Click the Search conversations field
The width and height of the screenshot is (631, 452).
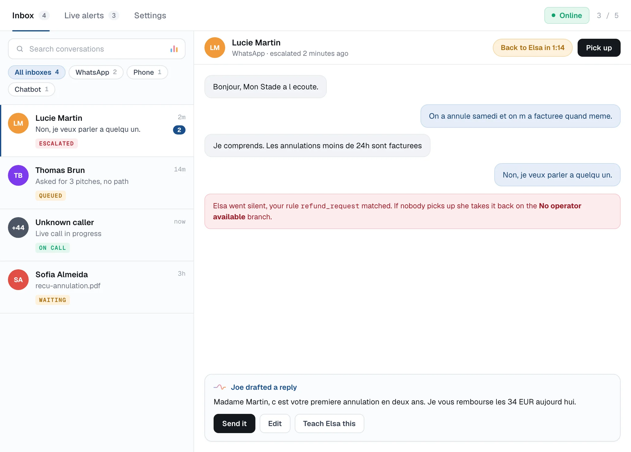[97, 49]
